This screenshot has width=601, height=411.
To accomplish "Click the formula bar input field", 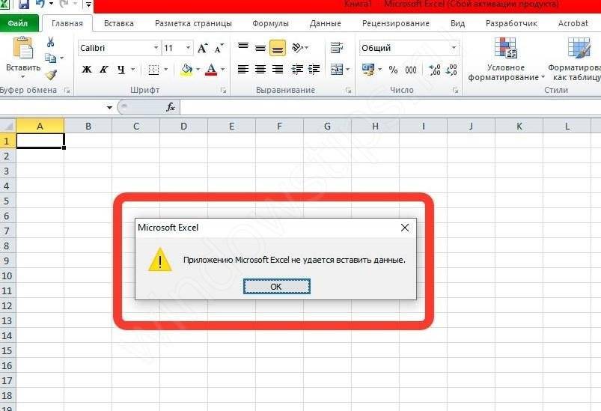I will click(x=390, y=107).
